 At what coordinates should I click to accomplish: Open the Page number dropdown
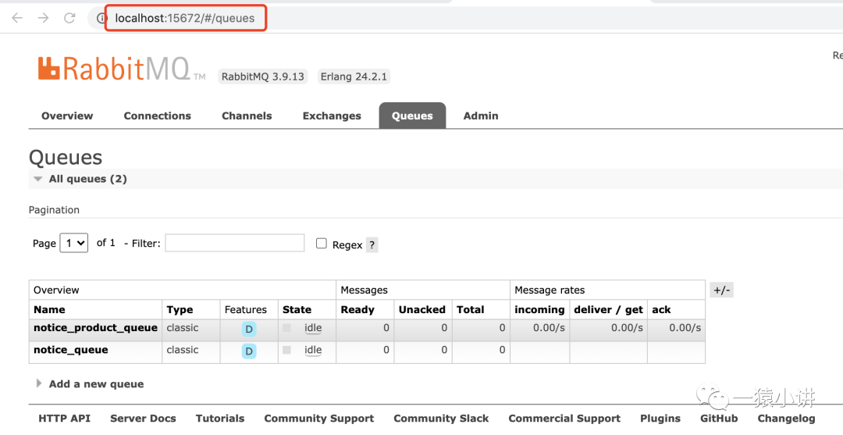(x=74, y=244)
